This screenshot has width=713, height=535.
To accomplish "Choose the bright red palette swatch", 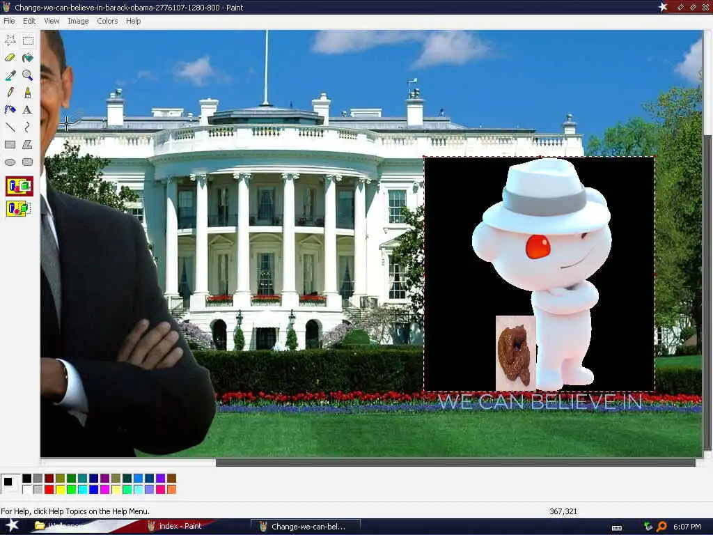I will click(49, 490).
